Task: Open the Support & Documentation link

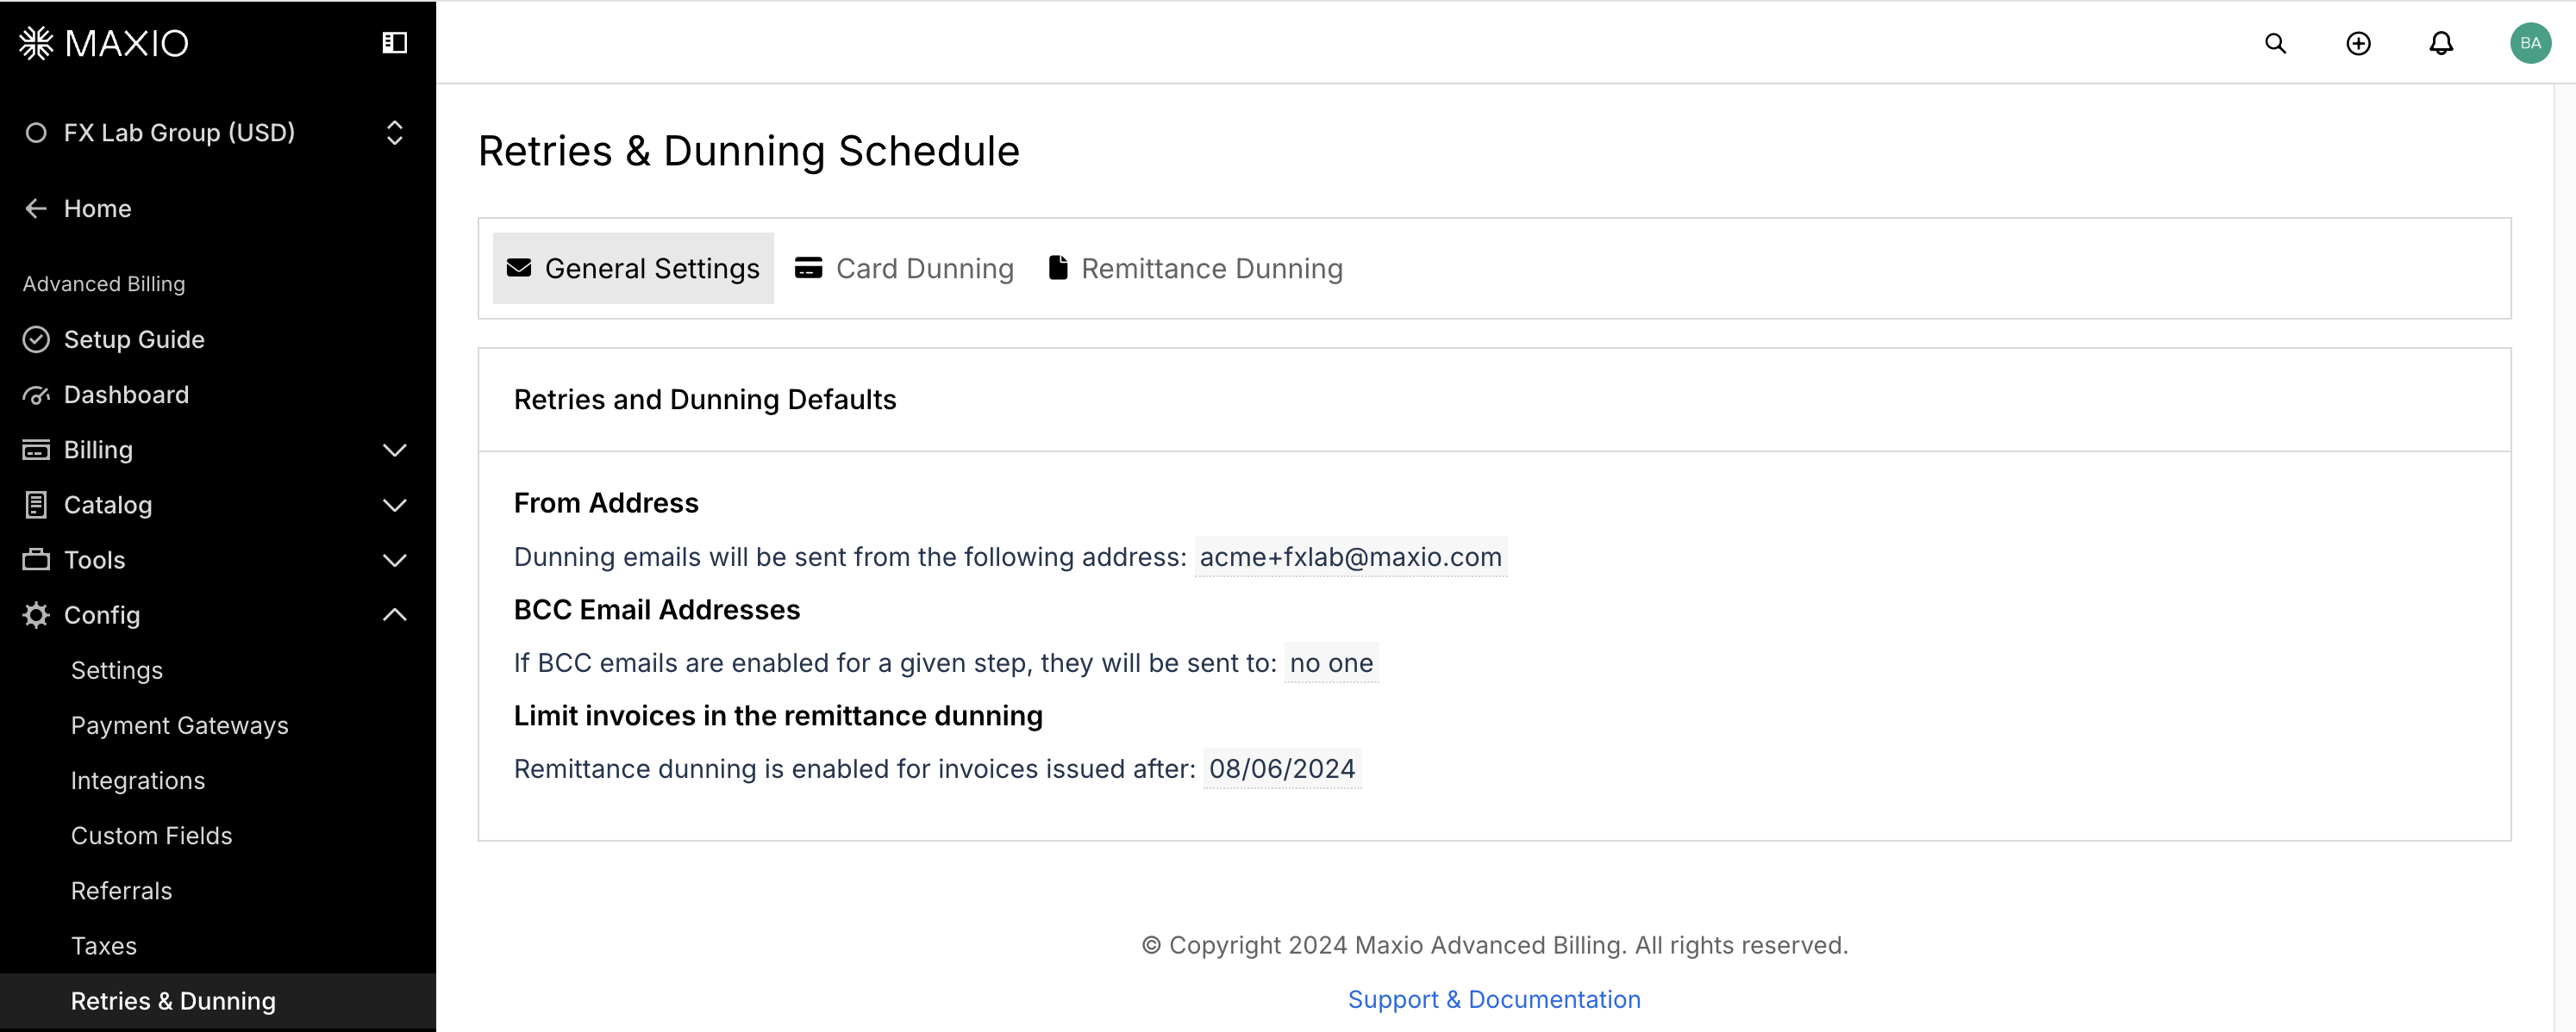Action: 1494,999
